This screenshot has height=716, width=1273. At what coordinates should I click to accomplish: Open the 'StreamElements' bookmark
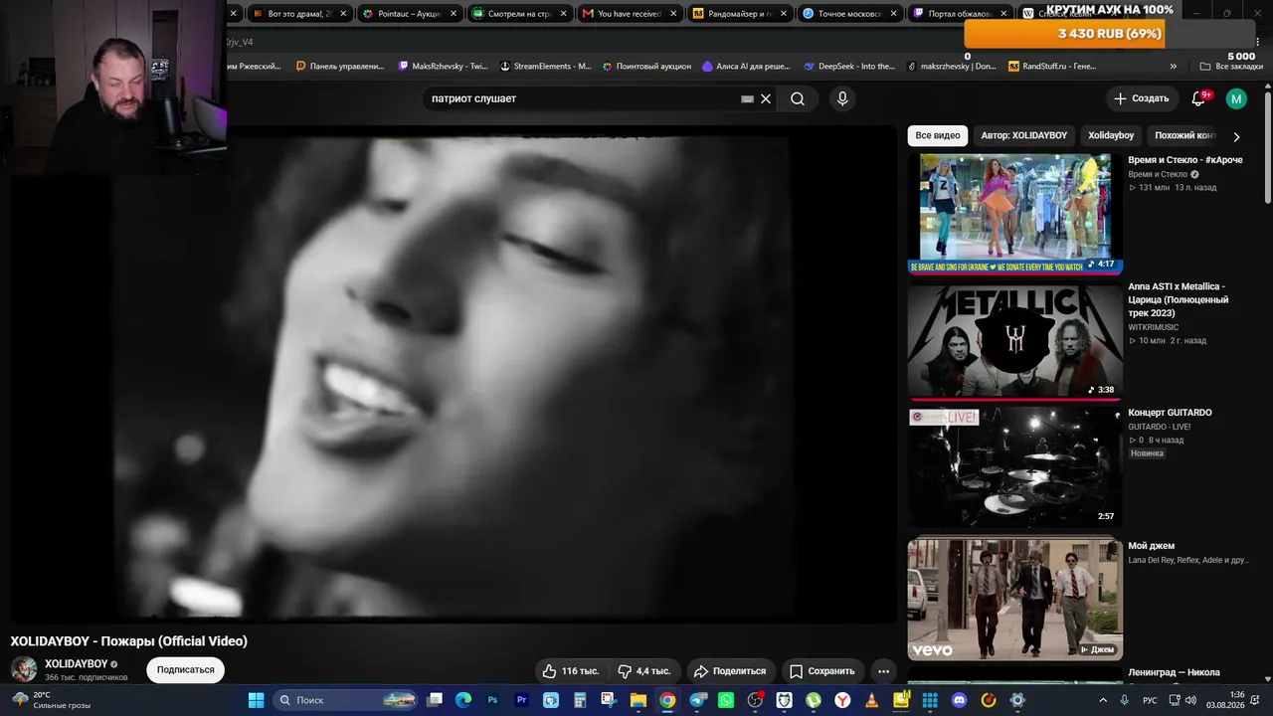[545, 67]
